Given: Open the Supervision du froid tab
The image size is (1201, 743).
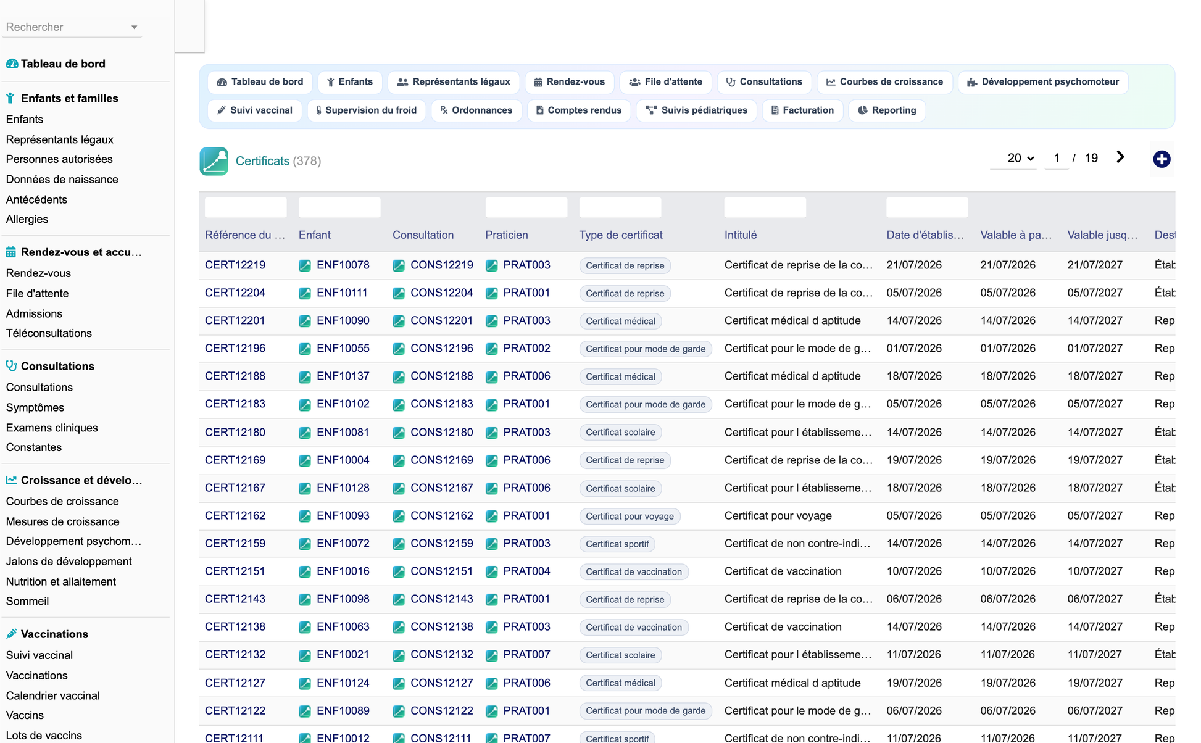Looking at the screenshot, I should (367, 110).
